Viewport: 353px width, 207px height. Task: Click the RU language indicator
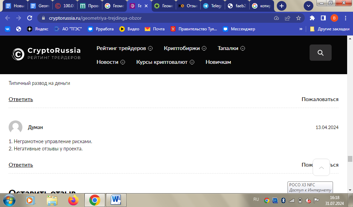[x=256, y=199]
